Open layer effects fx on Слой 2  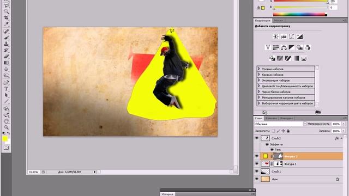pos(336,138)
